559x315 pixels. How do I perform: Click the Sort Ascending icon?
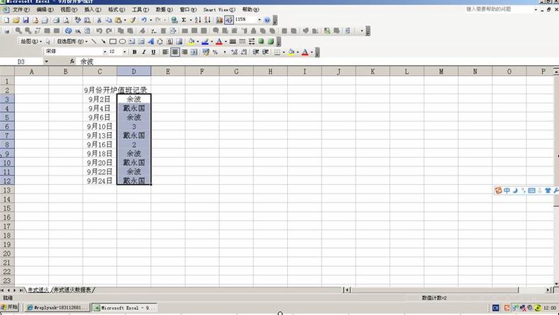pos(198,21)
